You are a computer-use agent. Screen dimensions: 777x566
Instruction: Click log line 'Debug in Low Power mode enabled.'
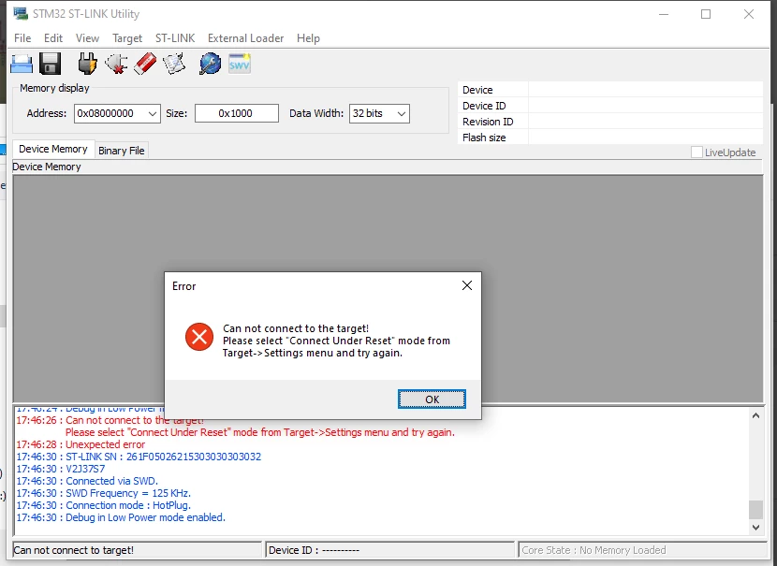pos(121,517)
